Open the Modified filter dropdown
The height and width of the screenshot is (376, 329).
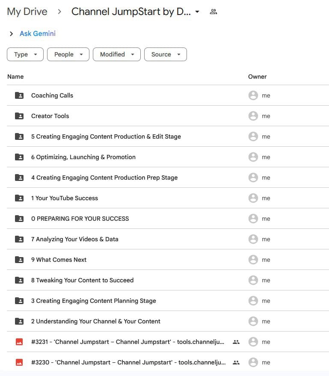(x=117, y=54)
